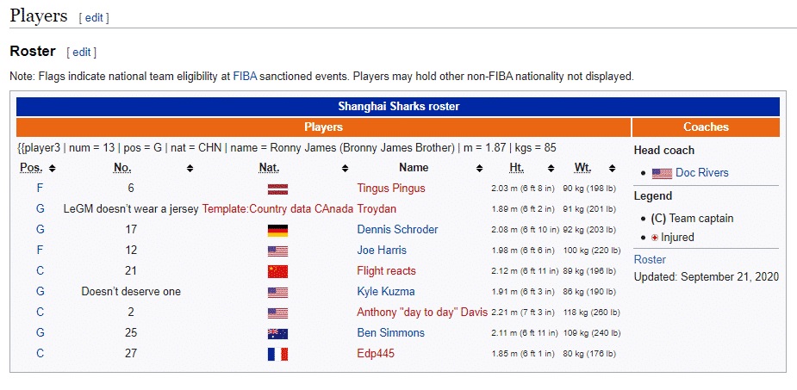Open Troydan player page
This screenshot has height=390, width=797.
[377, 208]
